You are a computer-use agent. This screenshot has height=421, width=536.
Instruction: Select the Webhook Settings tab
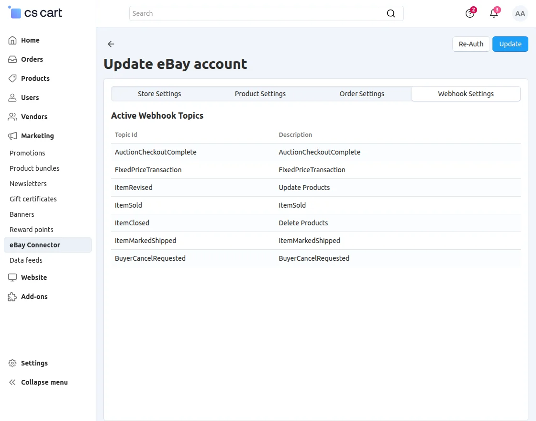click(x=466, y=94)
